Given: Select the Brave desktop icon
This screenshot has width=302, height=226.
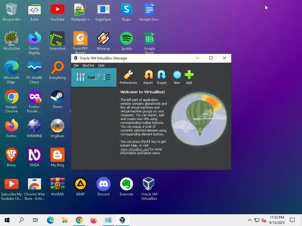Looking at the screenshot, I should 12,157.
